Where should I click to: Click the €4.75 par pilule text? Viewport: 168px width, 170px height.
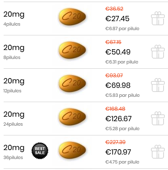coord(122,162)
